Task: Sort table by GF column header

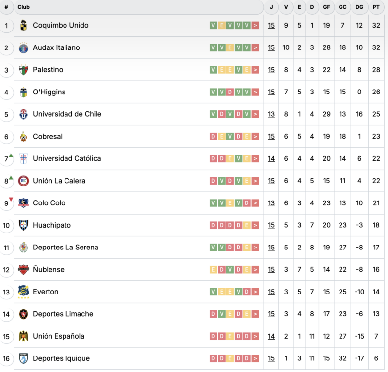Action: click(x=326, y=7)
